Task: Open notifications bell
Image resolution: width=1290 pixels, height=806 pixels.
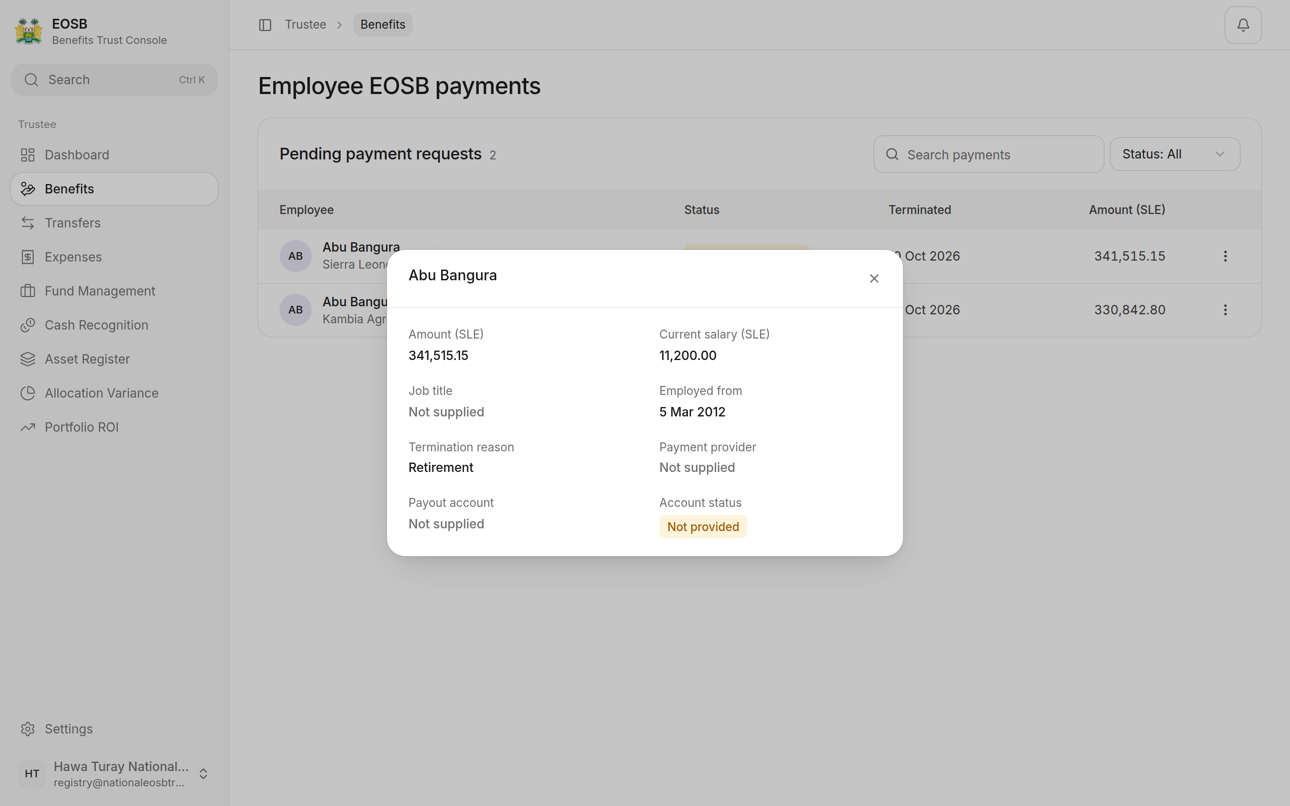Action: pos(1243,25)
